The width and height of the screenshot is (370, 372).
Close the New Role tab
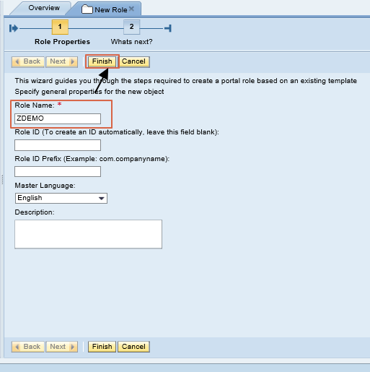(131, 9)
